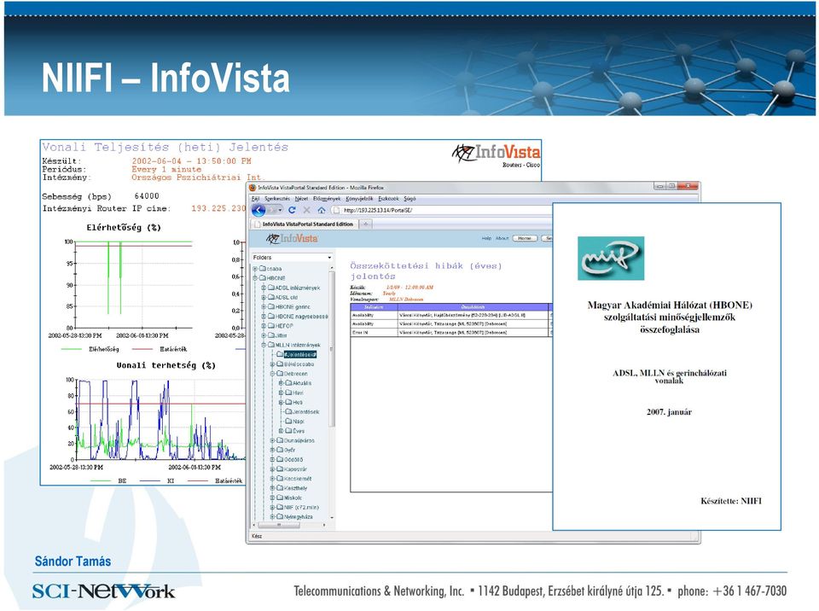
Task: Select the InfoVista VistaPortal Standard Edition tab
Action: [305, 224]
